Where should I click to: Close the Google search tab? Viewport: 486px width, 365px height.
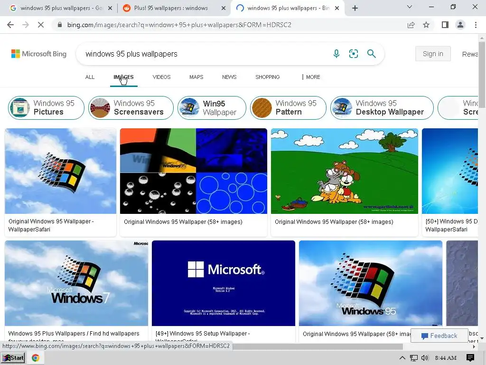tap(110, 9)
